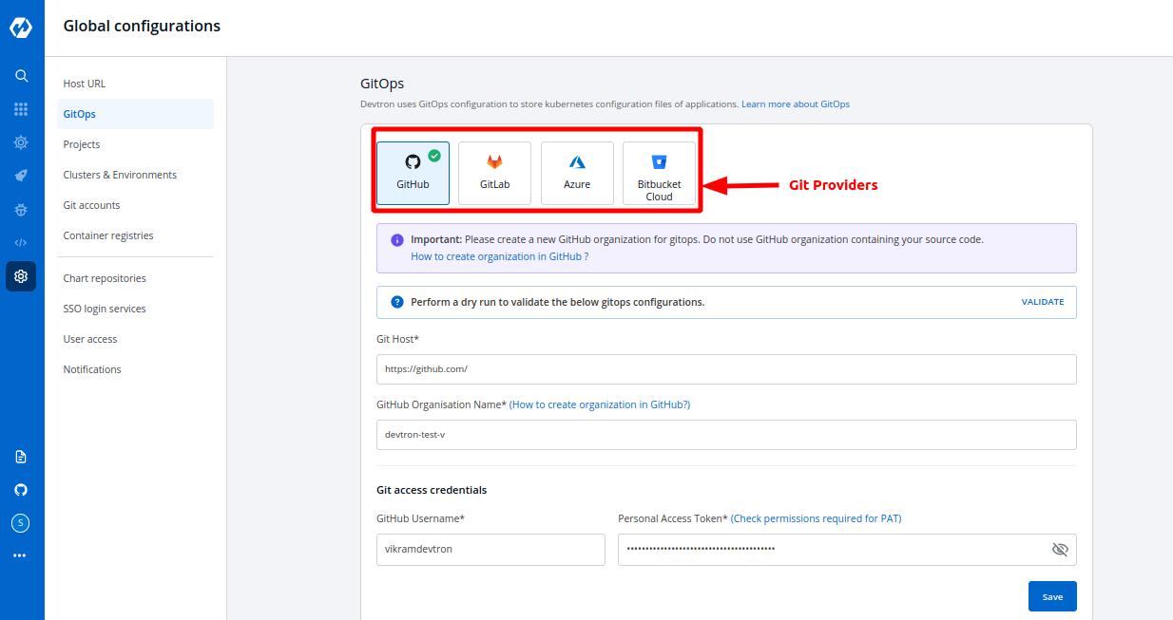This screenshot has height=620, width=1173.
Task: Open organization help link beside GitHub Organisation Name
Action: tap(600, 404)
